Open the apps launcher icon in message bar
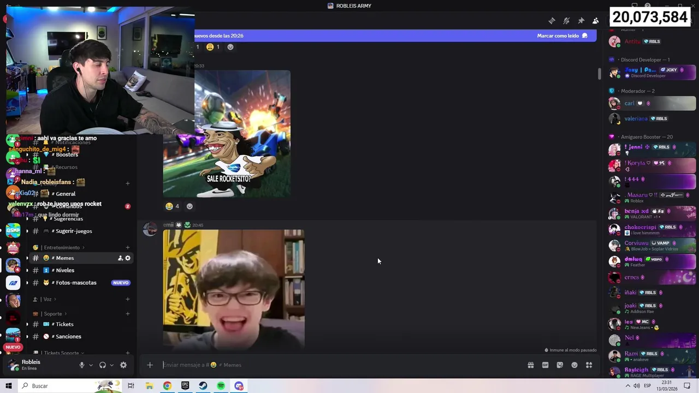699x393 pixels. 589,365
